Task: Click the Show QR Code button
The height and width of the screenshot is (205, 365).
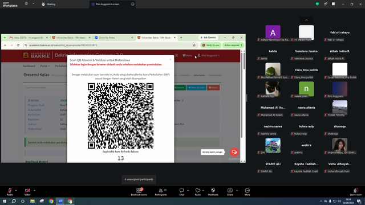Action: click(196, 88)
